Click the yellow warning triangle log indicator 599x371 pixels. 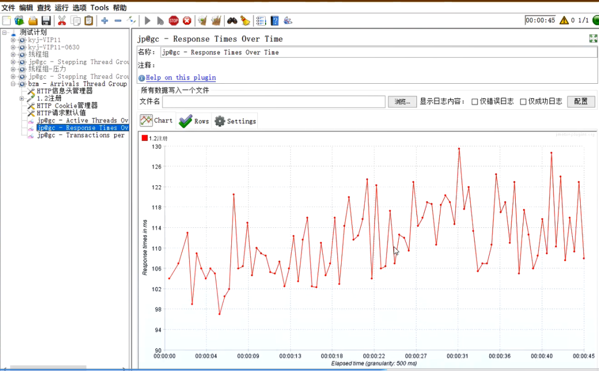[x=564, y=21]
